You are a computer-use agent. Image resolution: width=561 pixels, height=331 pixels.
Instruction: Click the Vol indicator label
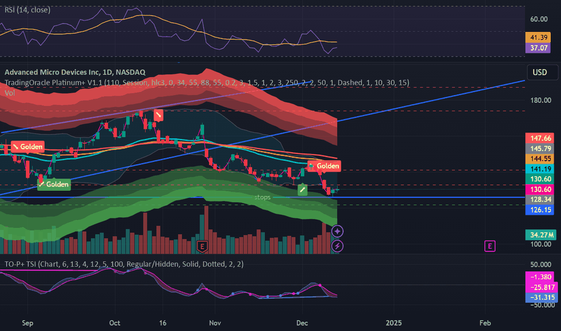[x=10, y=93]
